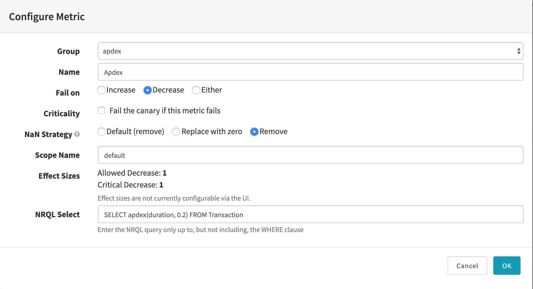Click the 'NaN Strategy' label text
Image resolution: width=533 pixels, height=289 pixels.
click(x=48, y=134)
